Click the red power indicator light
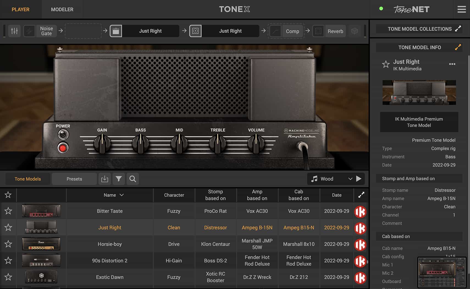470x289 pixels. 63,148
